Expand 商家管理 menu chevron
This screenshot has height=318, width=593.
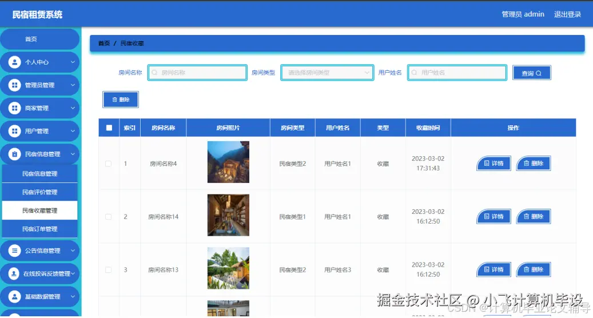(73, 108)
